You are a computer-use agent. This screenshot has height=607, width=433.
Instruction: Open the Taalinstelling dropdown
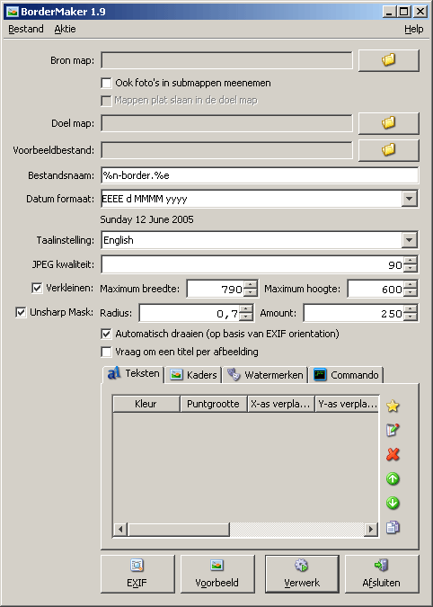(x=410, y=240)
